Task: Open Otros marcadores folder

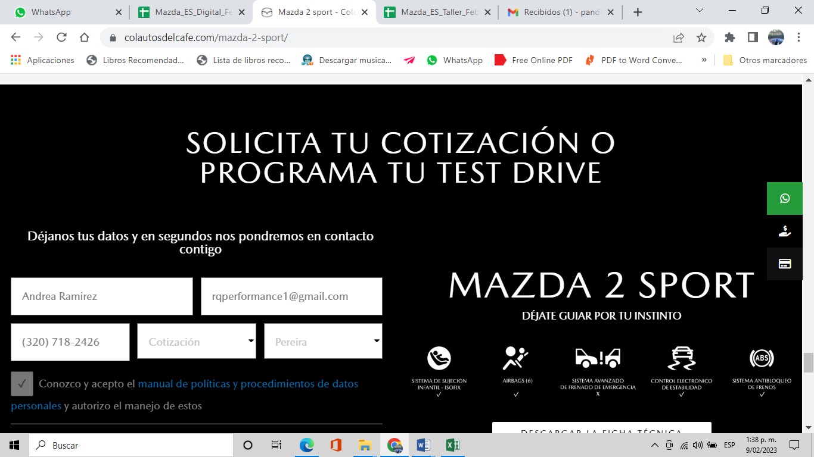Action: [x=765, y=60]
